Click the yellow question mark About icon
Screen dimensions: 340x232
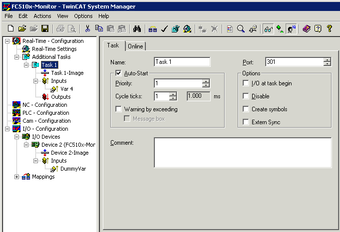(x=330, y=28)
